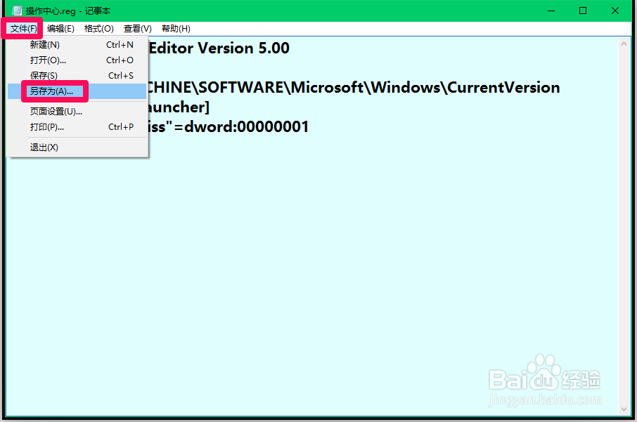Open 页面设置(U)... page setup
The height and width of the screenshot is (422, 637).
click(77, 112)
